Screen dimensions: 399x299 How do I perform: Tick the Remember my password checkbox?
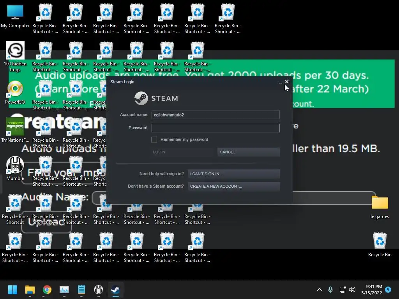tap(154, 139)
